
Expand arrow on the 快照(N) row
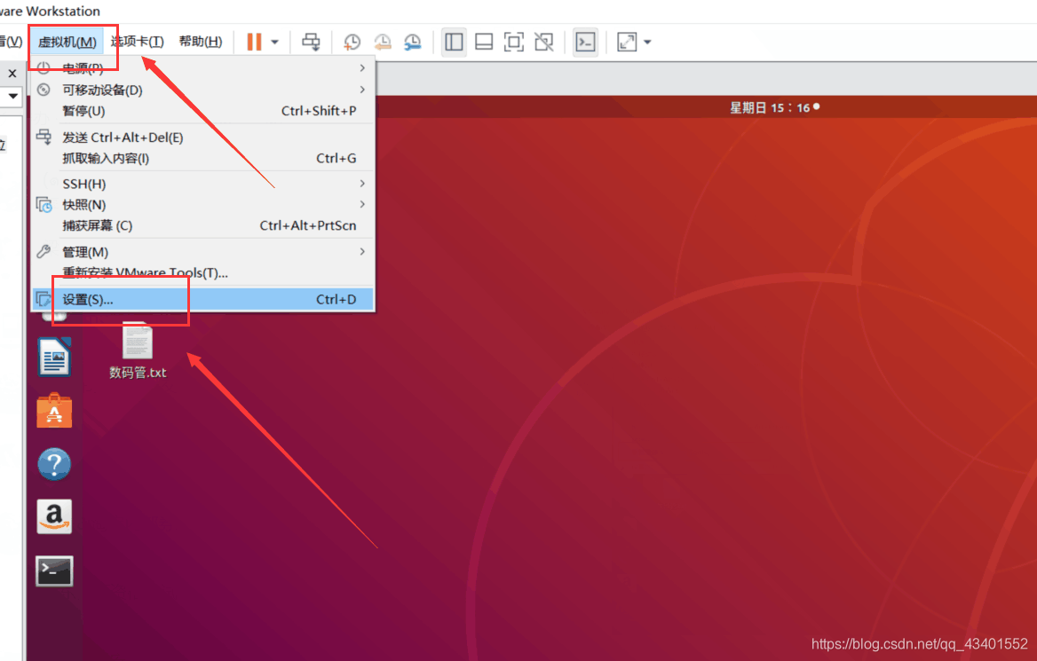[362, 204]
